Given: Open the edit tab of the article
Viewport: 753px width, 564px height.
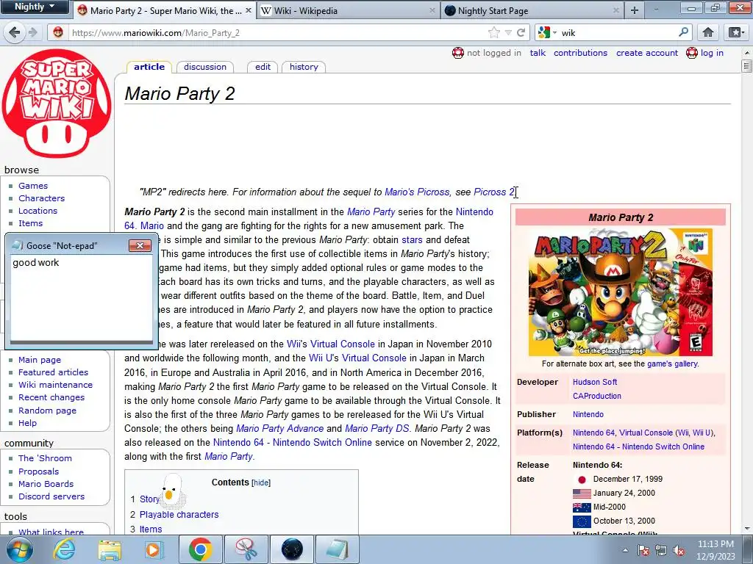Looking at the screenshot, I should (x=263, y=67).
